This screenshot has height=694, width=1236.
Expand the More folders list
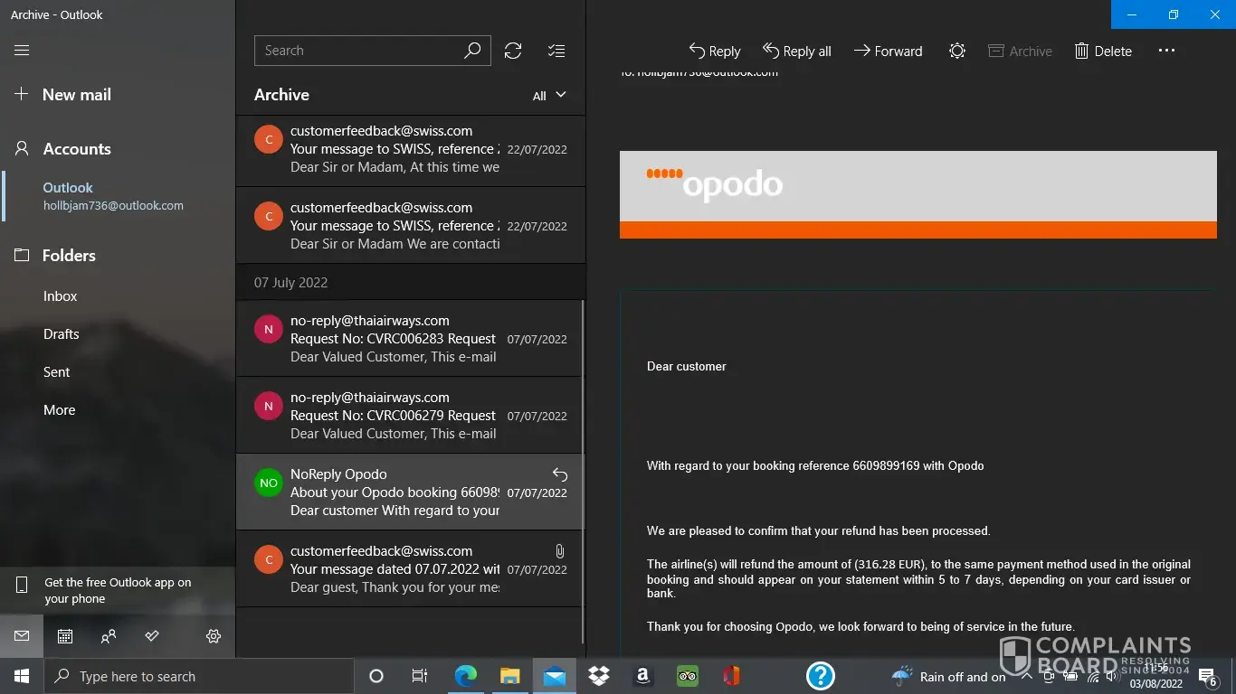click(x=60, y=409)
